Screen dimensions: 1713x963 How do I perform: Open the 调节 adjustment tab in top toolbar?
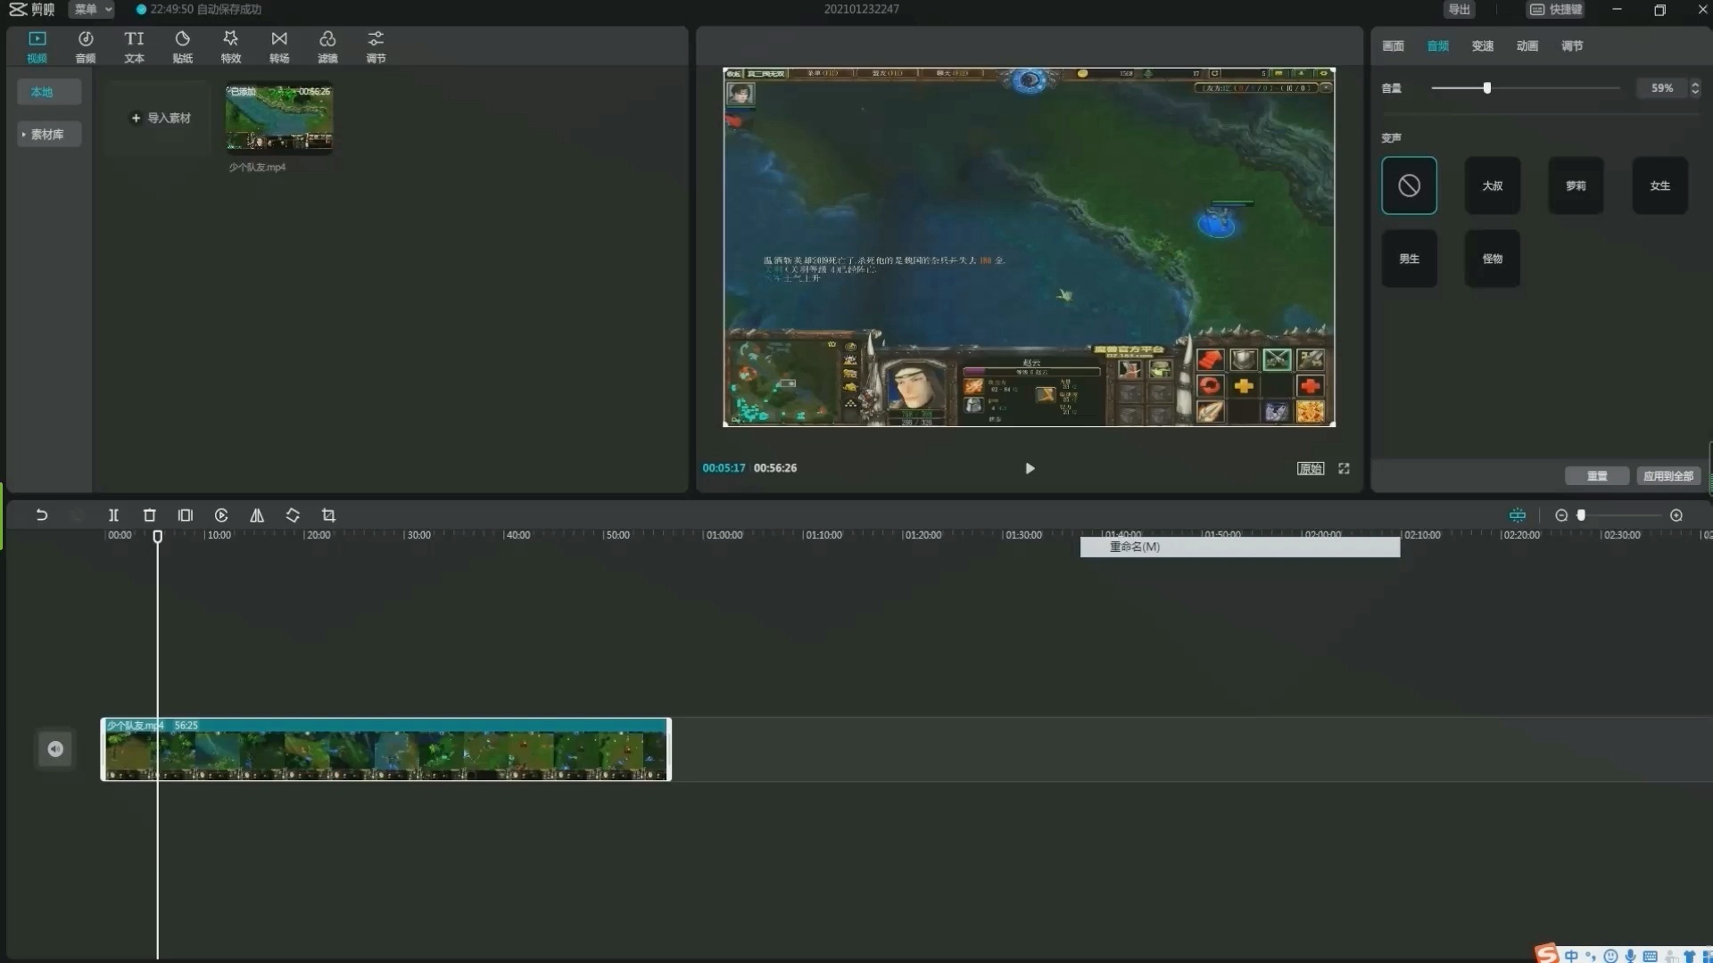point(376,46)
